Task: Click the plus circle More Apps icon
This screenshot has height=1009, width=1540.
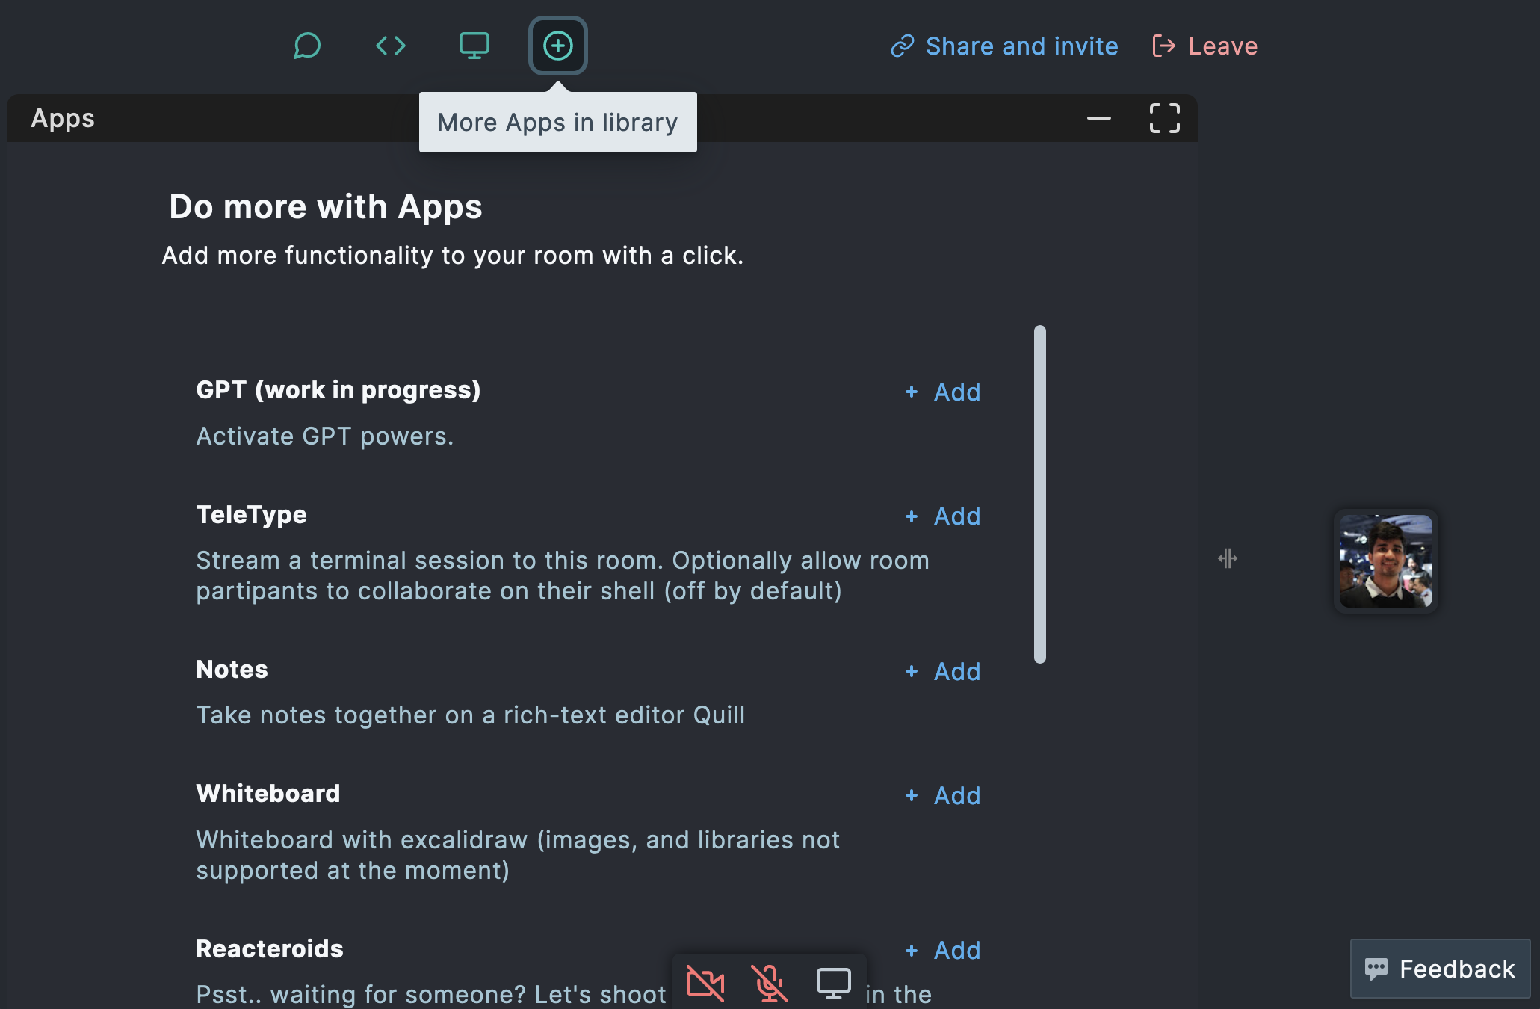Action: click(557, 46)
